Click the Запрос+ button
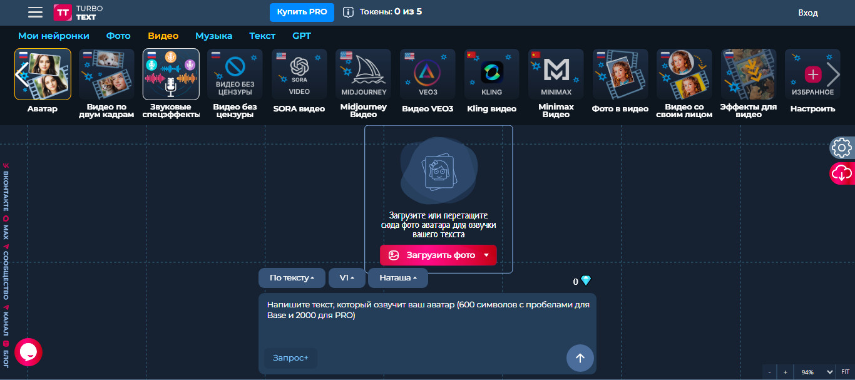855x380 pixels. (x=290, y=358)
